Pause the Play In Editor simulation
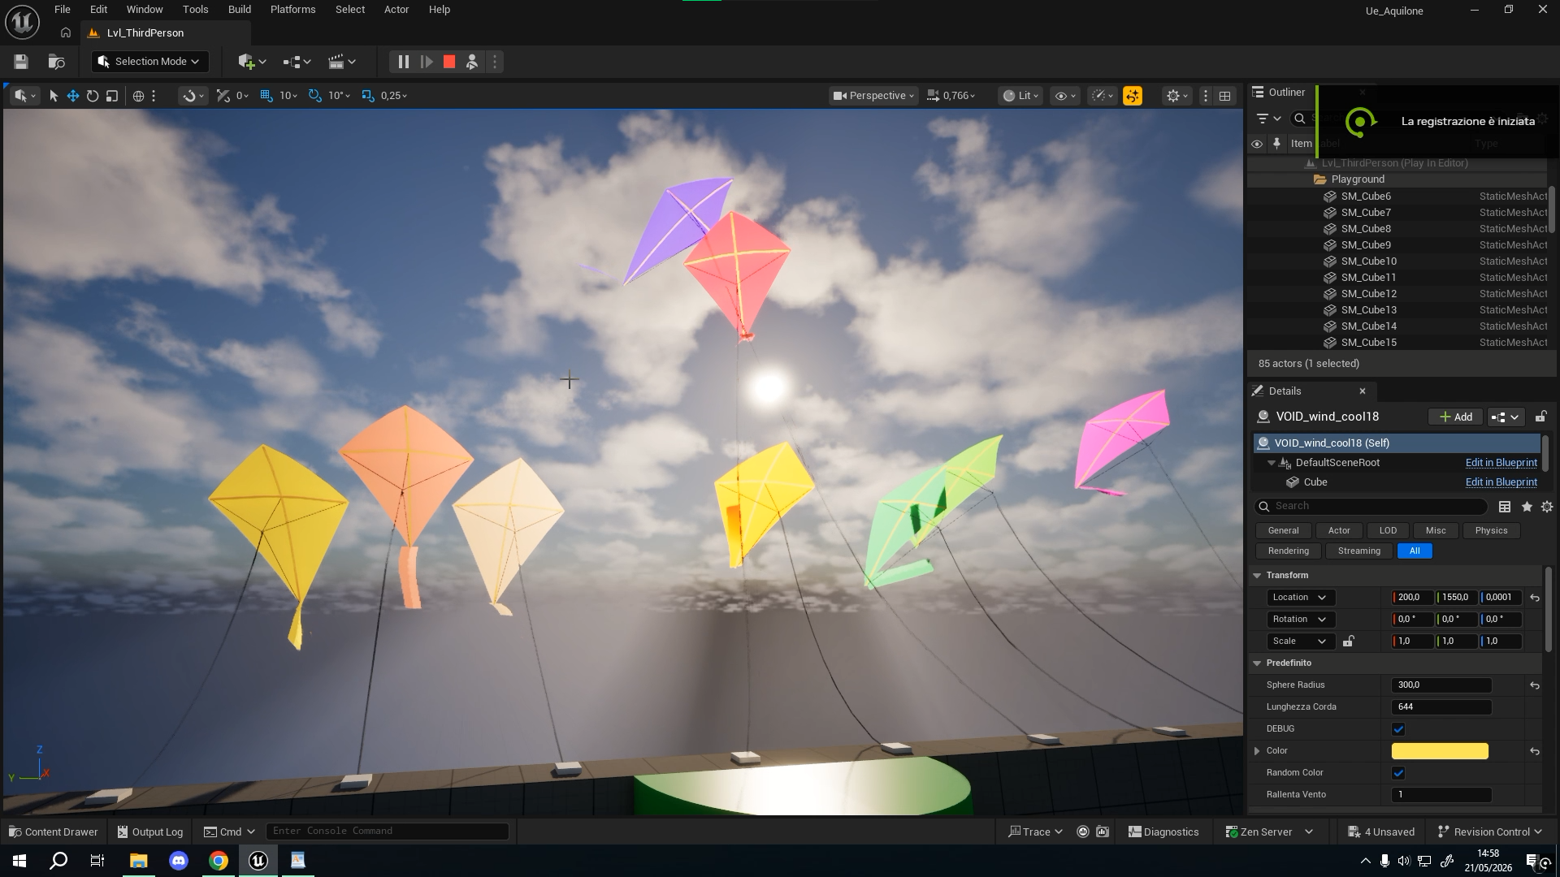The width and height of the screenshot is (1560, 877). pos(403,62)
